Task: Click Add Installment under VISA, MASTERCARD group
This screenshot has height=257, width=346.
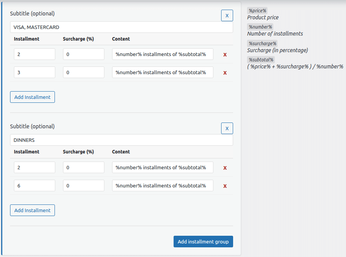Action: tap(32, 97)
